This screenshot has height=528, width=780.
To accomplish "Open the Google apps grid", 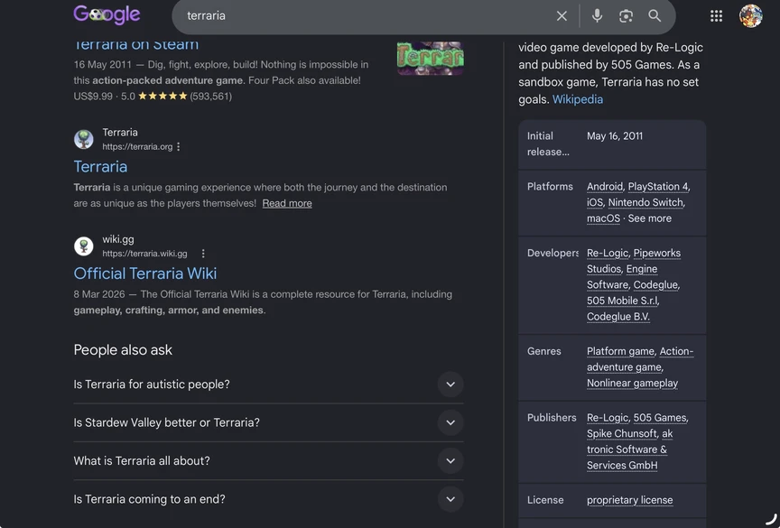I will tap(716, 16).
